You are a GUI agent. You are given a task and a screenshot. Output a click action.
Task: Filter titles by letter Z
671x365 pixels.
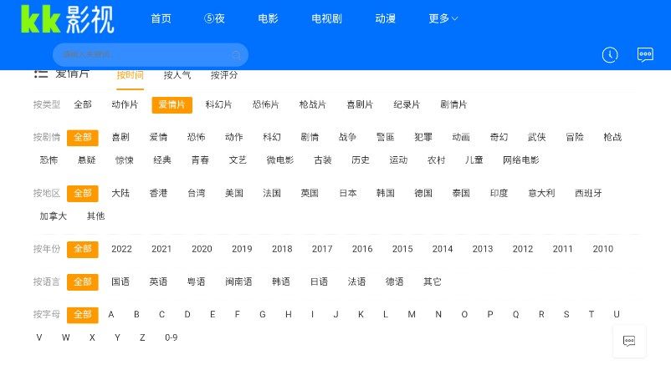pos(142,337)
